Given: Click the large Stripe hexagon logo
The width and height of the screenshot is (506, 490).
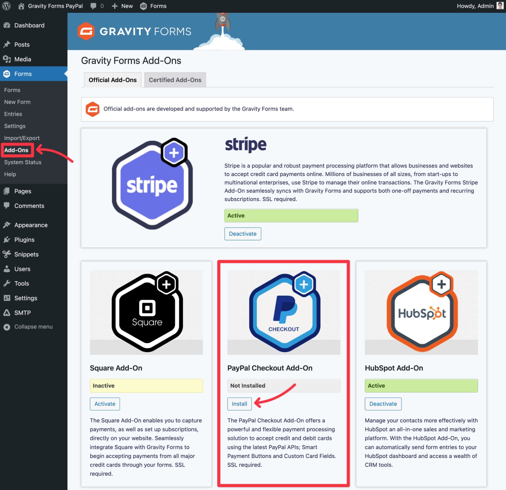Looking at the screenshot, I should tap(152, 184).
